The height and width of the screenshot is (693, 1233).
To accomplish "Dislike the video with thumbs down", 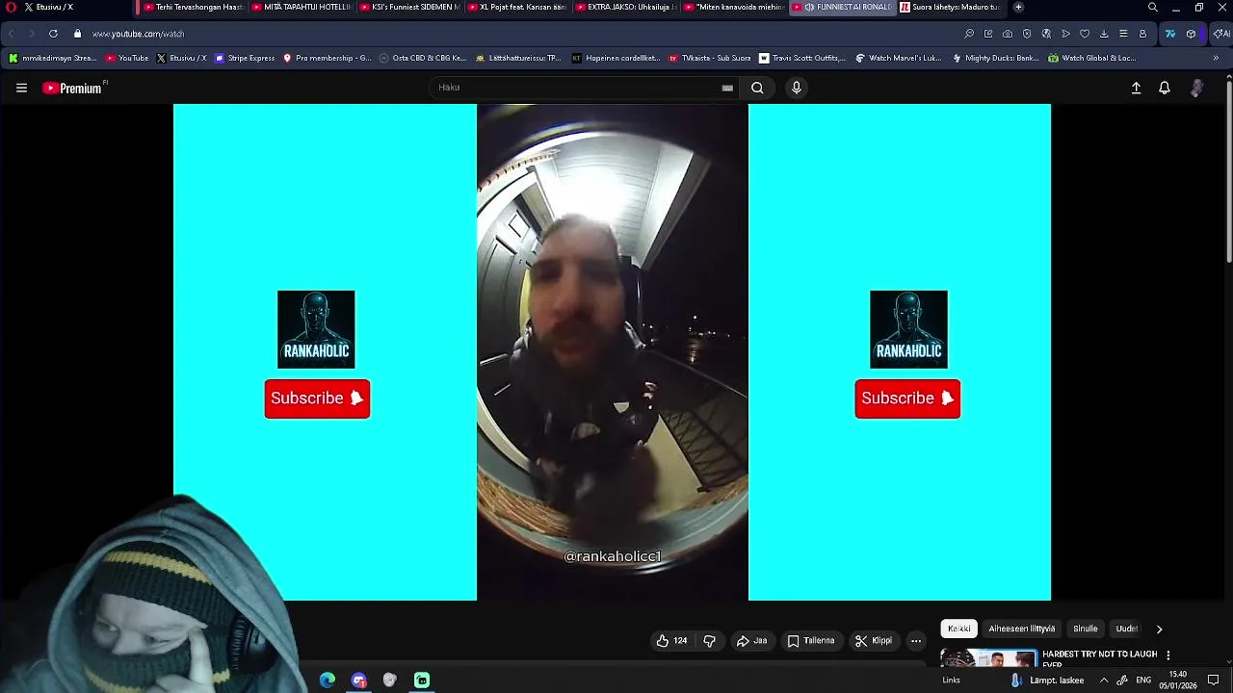I will (709, 641).
